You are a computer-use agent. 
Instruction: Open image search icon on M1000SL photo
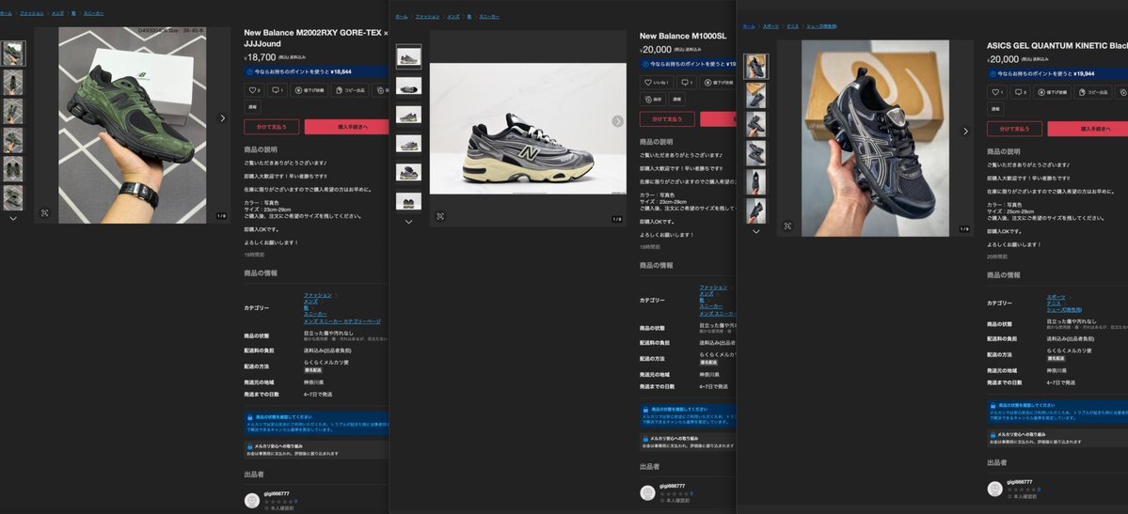point(440,216)
